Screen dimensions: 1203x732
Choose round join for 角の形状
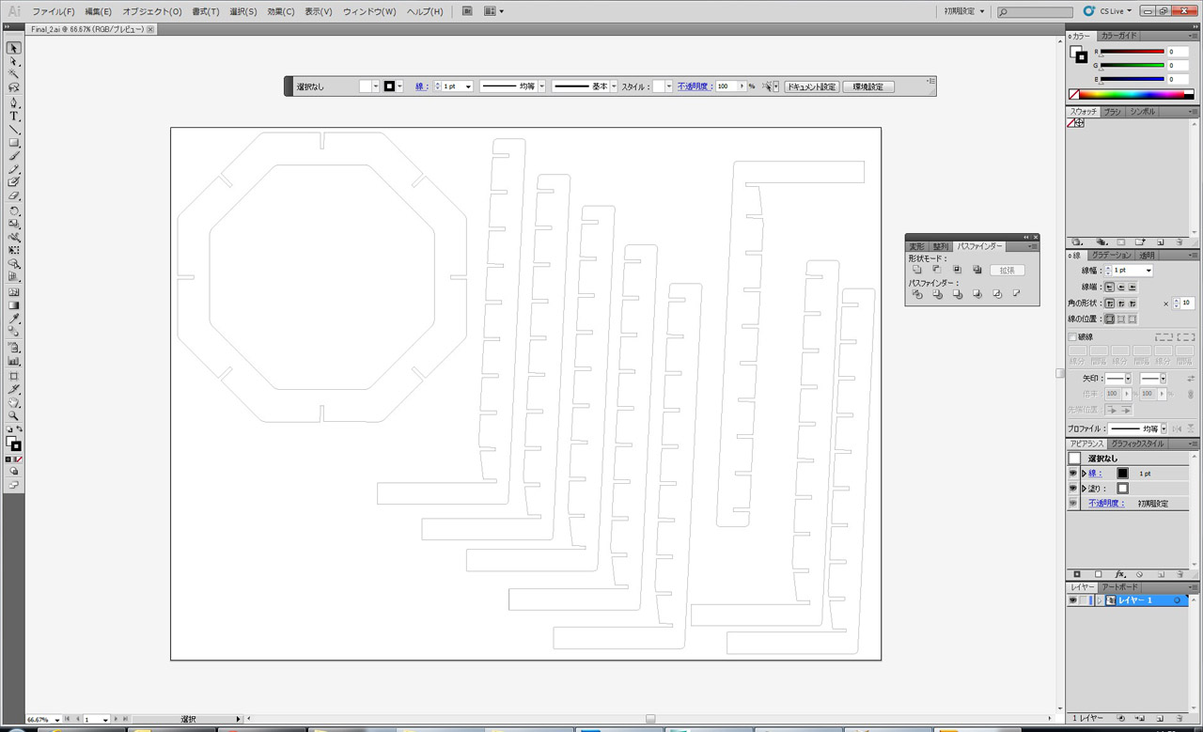[1121, 304]
